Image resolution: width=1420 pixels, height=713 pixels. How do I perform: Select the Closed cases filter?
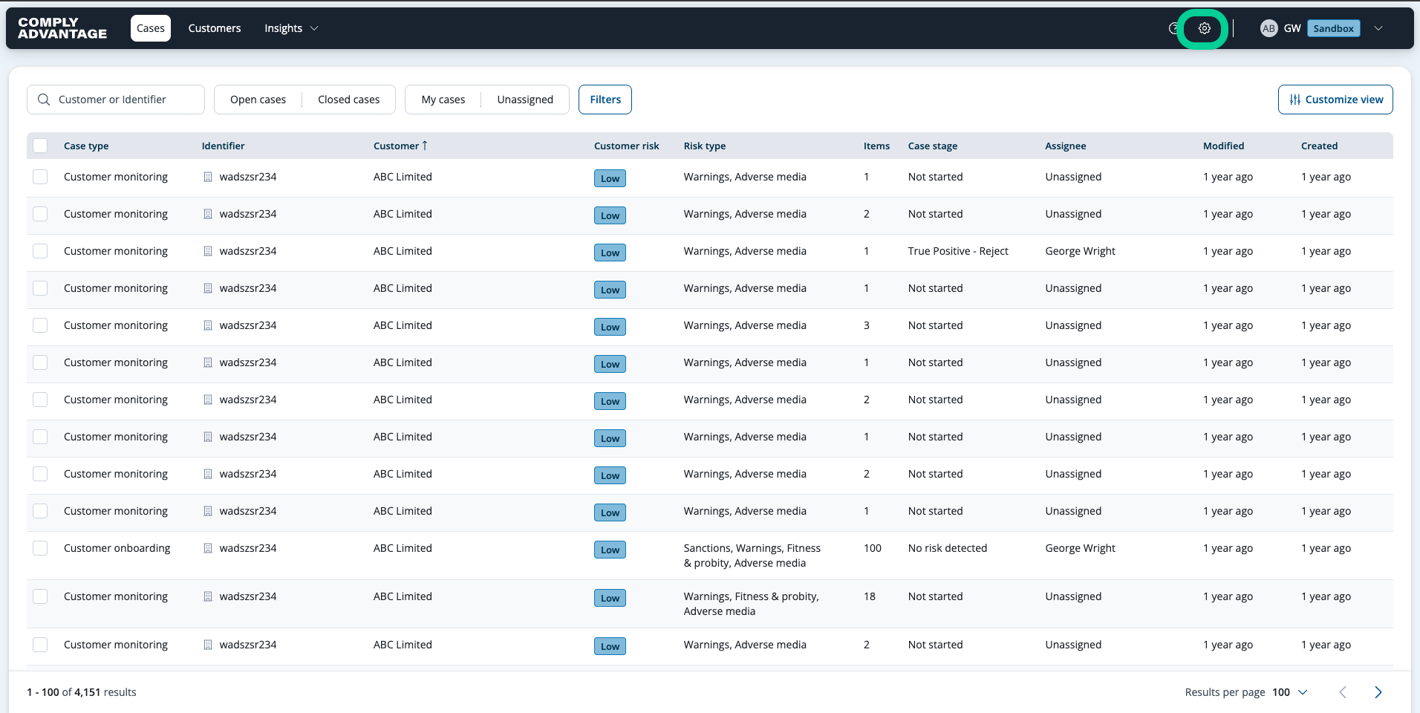pyautogui.click(x=348, y=100)
